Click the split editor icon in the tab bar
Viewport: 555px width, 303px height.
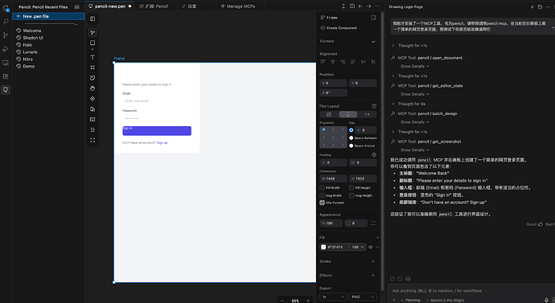(x=352, y=6)
